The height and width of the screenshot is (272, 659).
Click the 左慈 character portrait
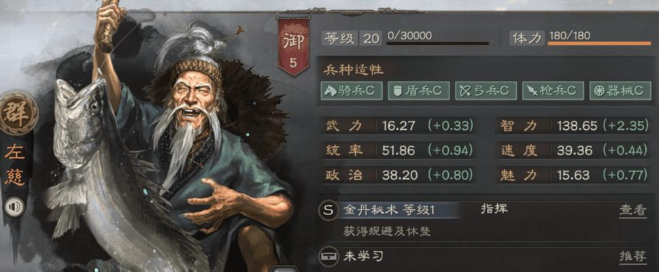168,139
